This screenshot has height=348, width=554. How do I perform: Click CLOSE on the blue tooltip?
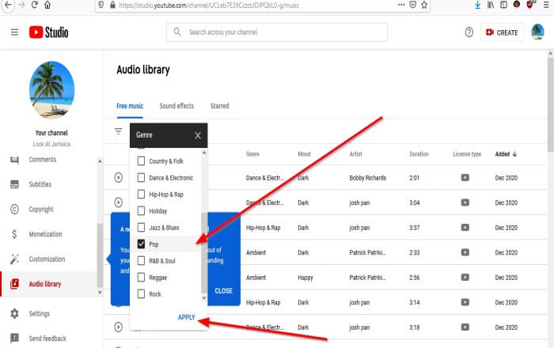tap(224, 291)
